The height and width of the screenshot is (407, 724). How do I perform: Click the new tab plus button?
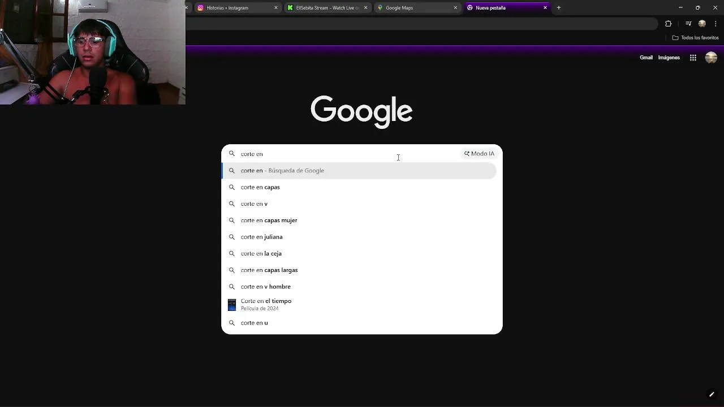(558, 8)
